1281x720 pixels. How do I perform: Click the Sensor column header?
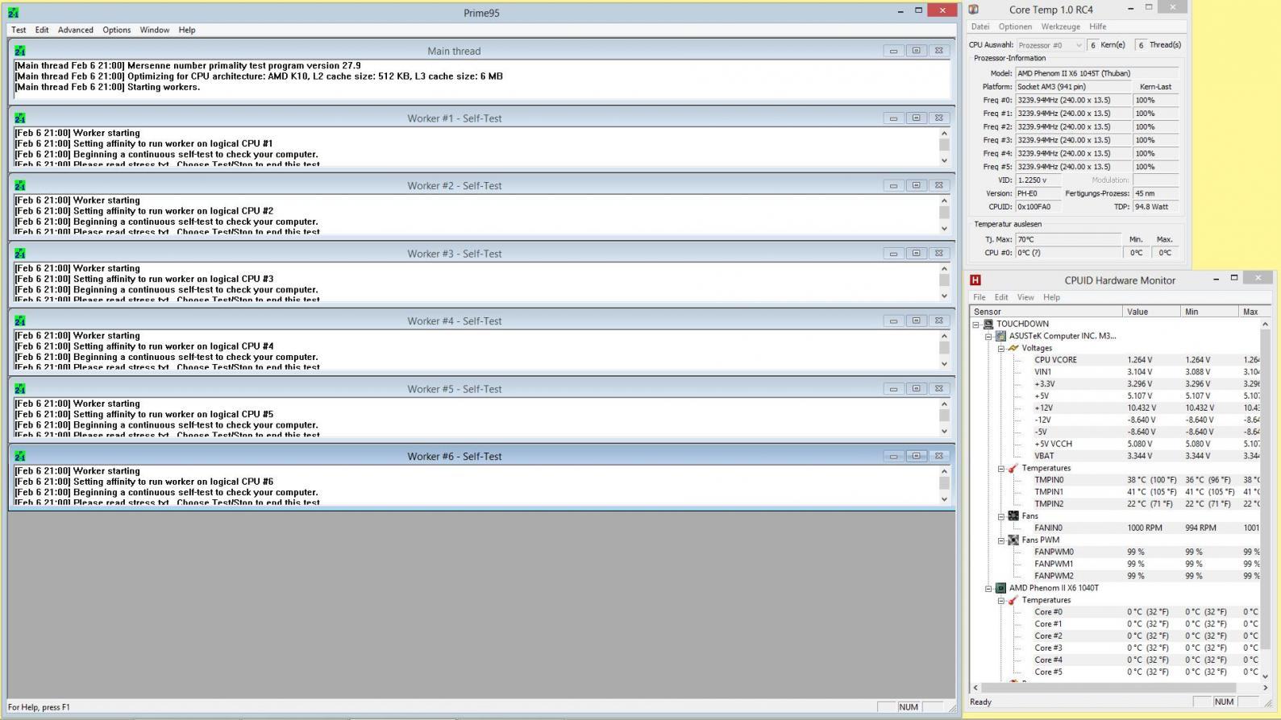tap(1046, 312)
